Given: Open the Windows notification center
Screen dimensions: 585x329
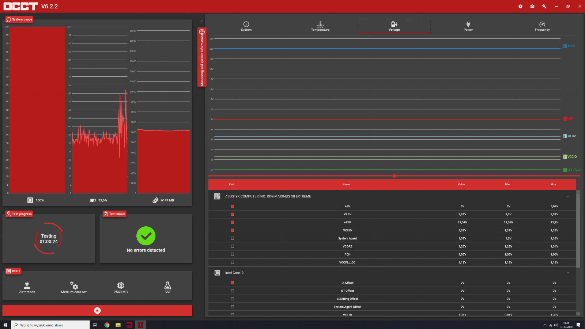Looking at the screenshot, I should (x=578, y=325).
